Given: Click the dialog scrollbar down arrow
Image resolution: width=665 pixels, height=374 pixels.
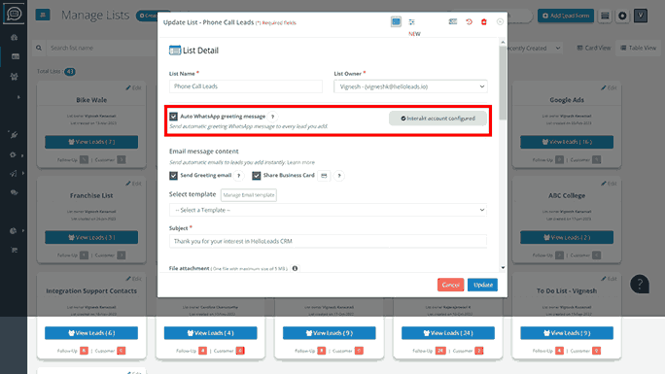Looking at the screenshot, I should tap(503, 268).
